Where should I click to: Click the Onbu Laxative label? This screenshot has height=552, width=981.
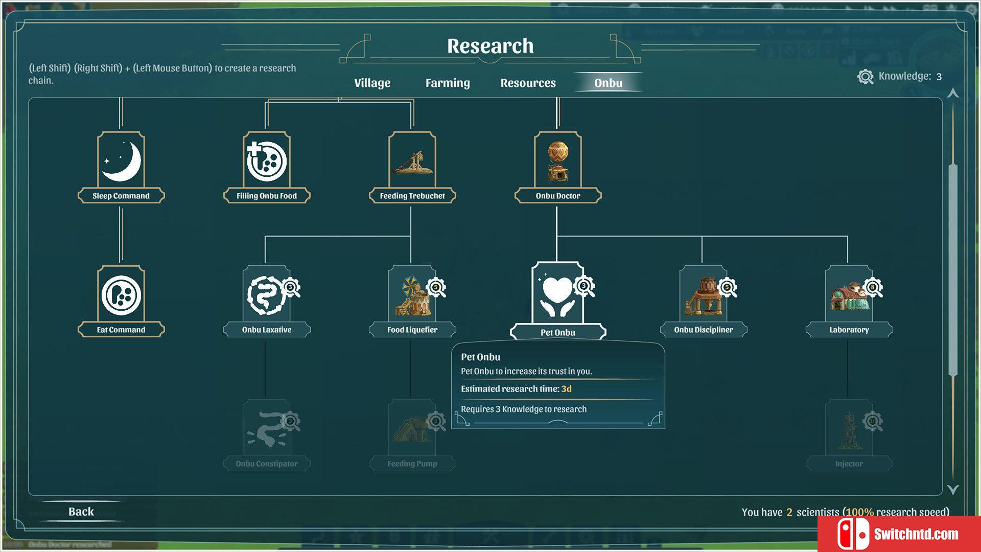267,330
